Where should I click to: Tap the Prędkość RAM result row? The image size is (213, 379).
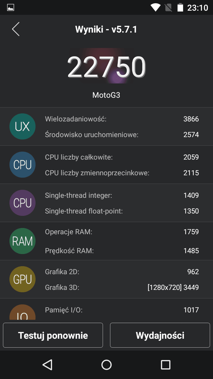pos(122,251)
